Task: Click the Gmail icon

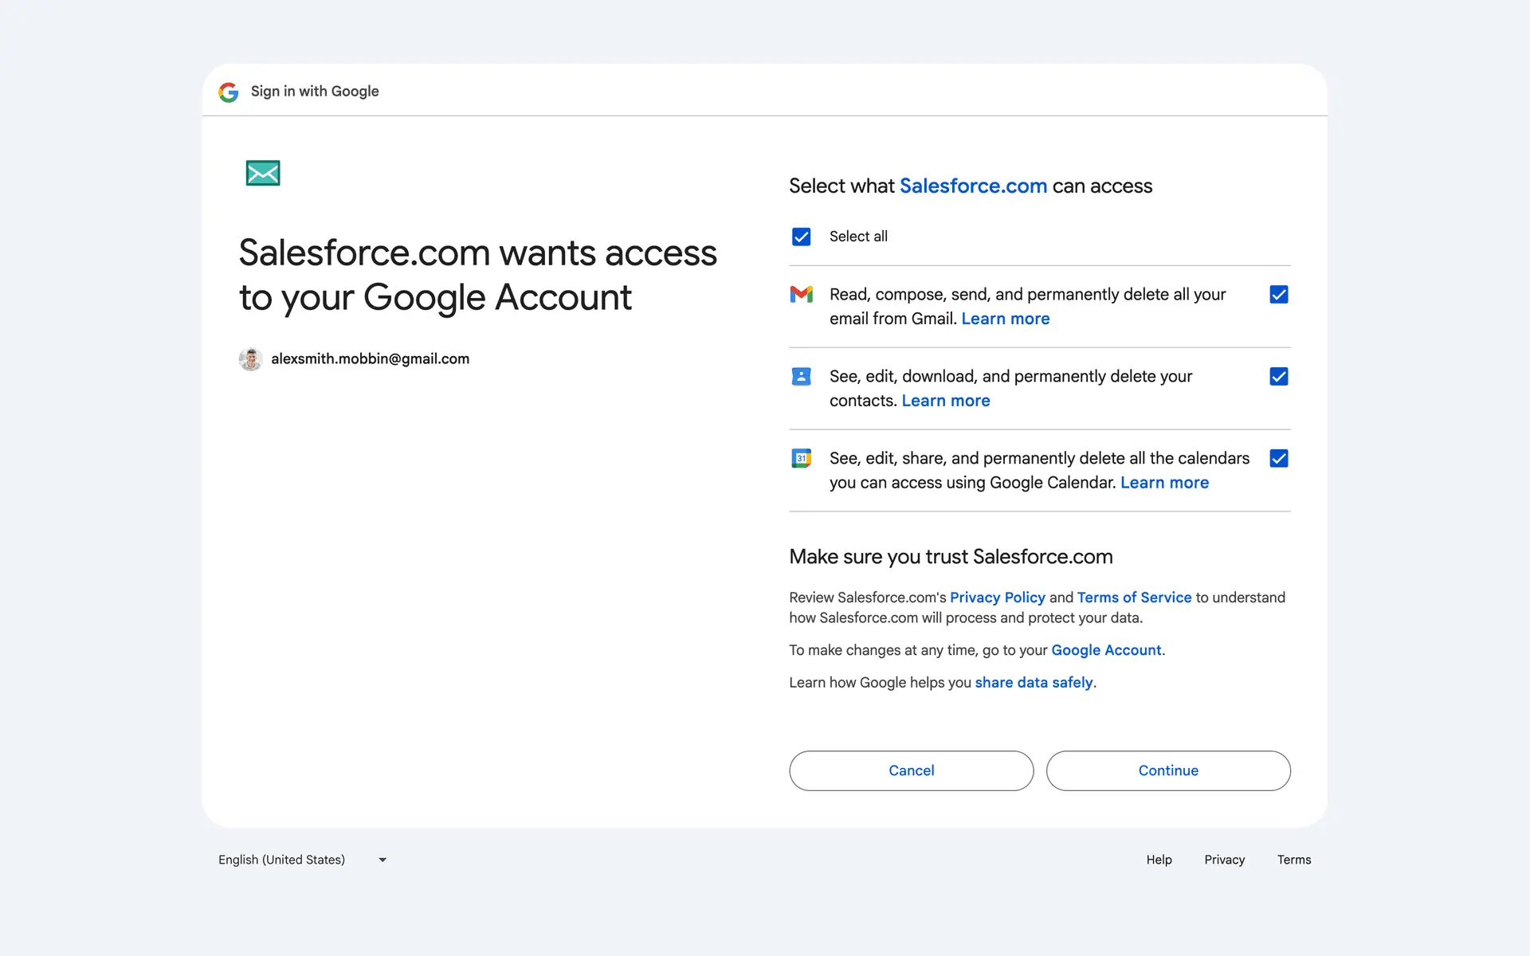Action: (x=801, y=295)
